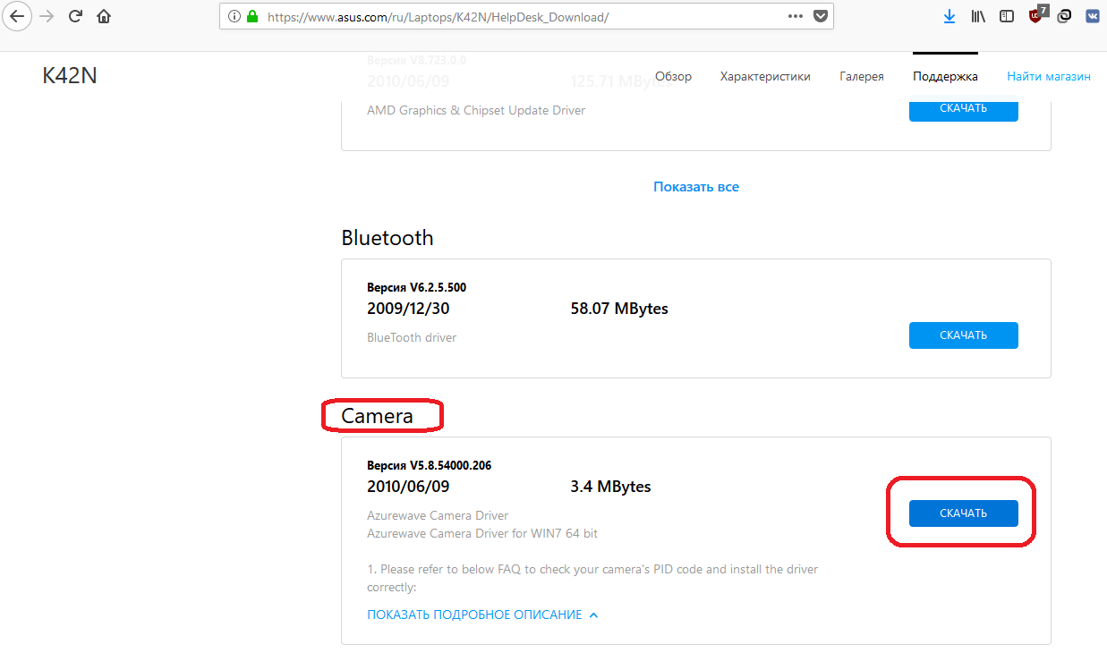
Task: Go to the browser home page icon
Action: coord(105,16)
